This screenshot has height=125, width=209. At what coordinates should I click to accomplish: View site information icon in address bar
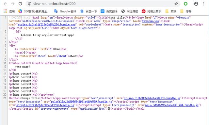30,4
